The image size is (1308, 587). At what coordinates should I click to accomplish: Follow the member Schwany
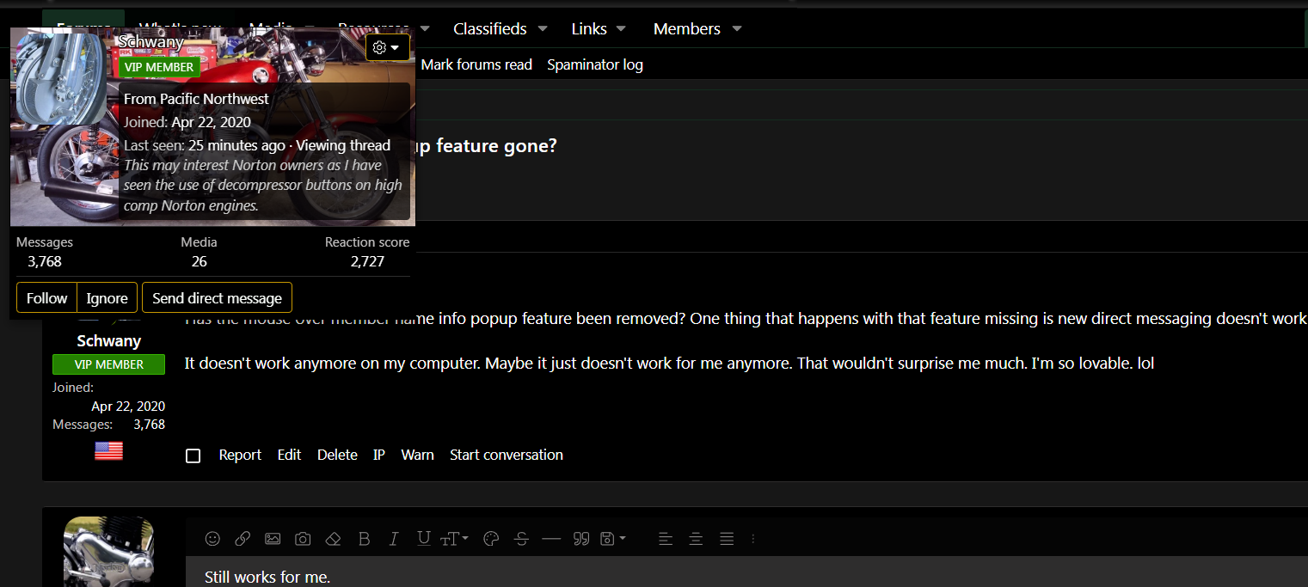pyautogui.click(x=46, y=297)
